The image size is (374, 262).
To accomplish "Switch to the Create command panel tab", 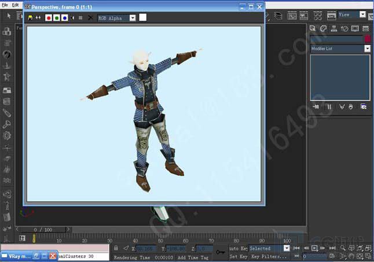I will pos(313,28).
